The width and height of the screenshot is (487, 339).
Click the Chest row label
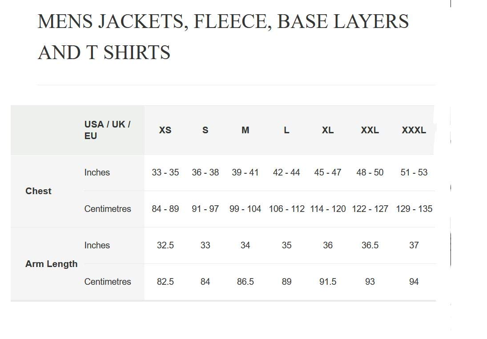click(x=38, y=191)
